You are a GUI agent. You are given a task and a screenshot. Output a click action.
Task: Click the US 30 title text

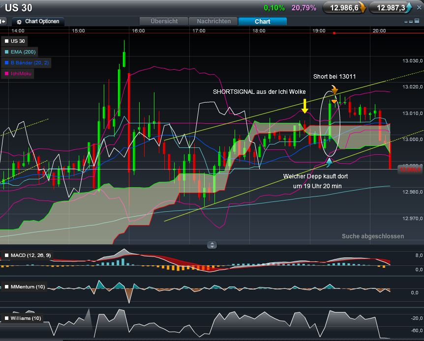tap(18, 8)
